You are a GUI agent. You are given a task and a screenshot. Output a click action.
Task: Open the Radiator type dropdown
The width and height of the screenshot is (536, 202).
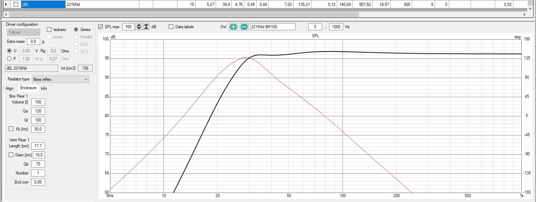[60, 79]
